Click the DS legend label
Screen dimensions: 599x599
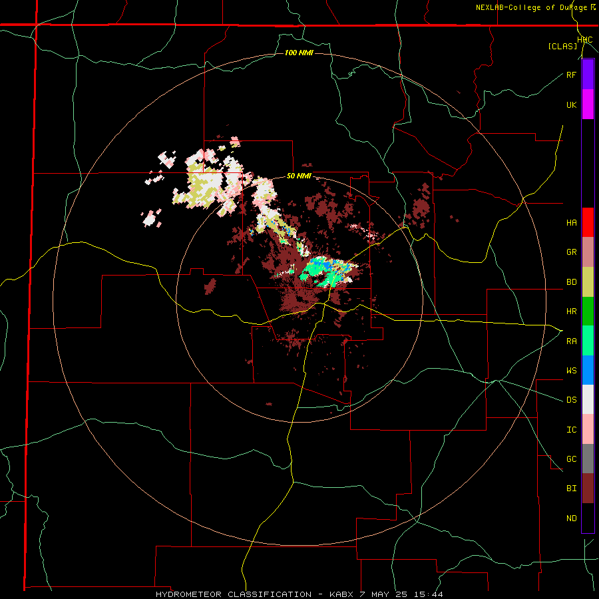(x=571, y=400)
